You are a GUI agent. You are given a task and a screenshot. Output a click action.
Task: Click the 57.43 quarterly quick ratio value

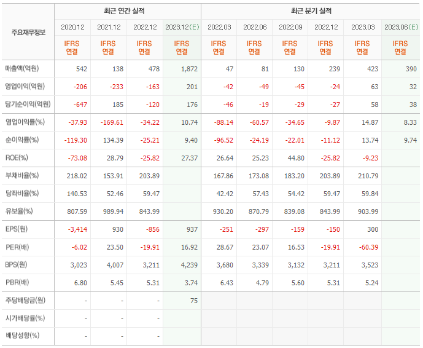tap(260, 194)
